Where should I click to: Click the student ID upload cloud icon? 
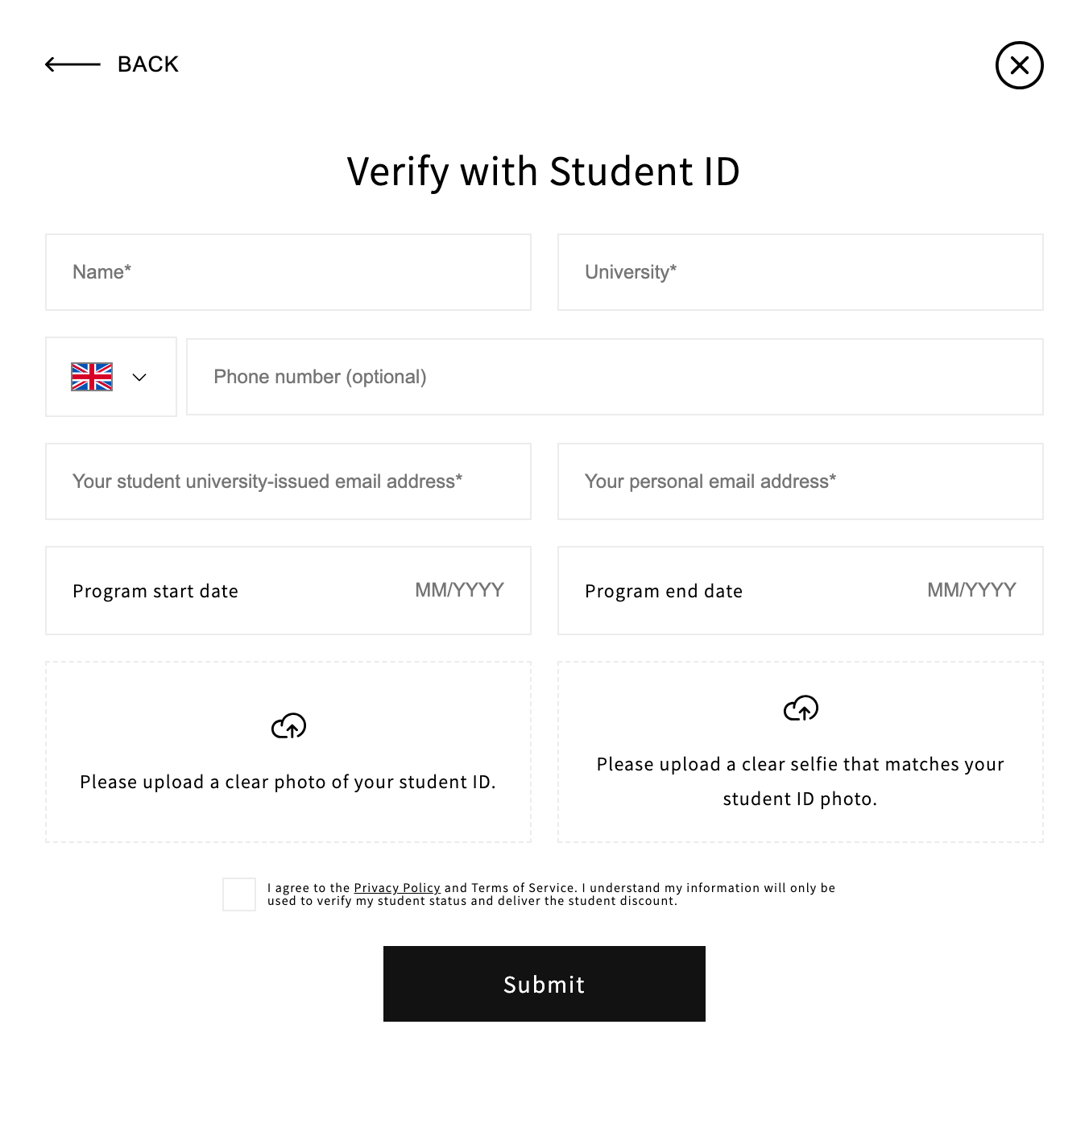coord(288,726)
